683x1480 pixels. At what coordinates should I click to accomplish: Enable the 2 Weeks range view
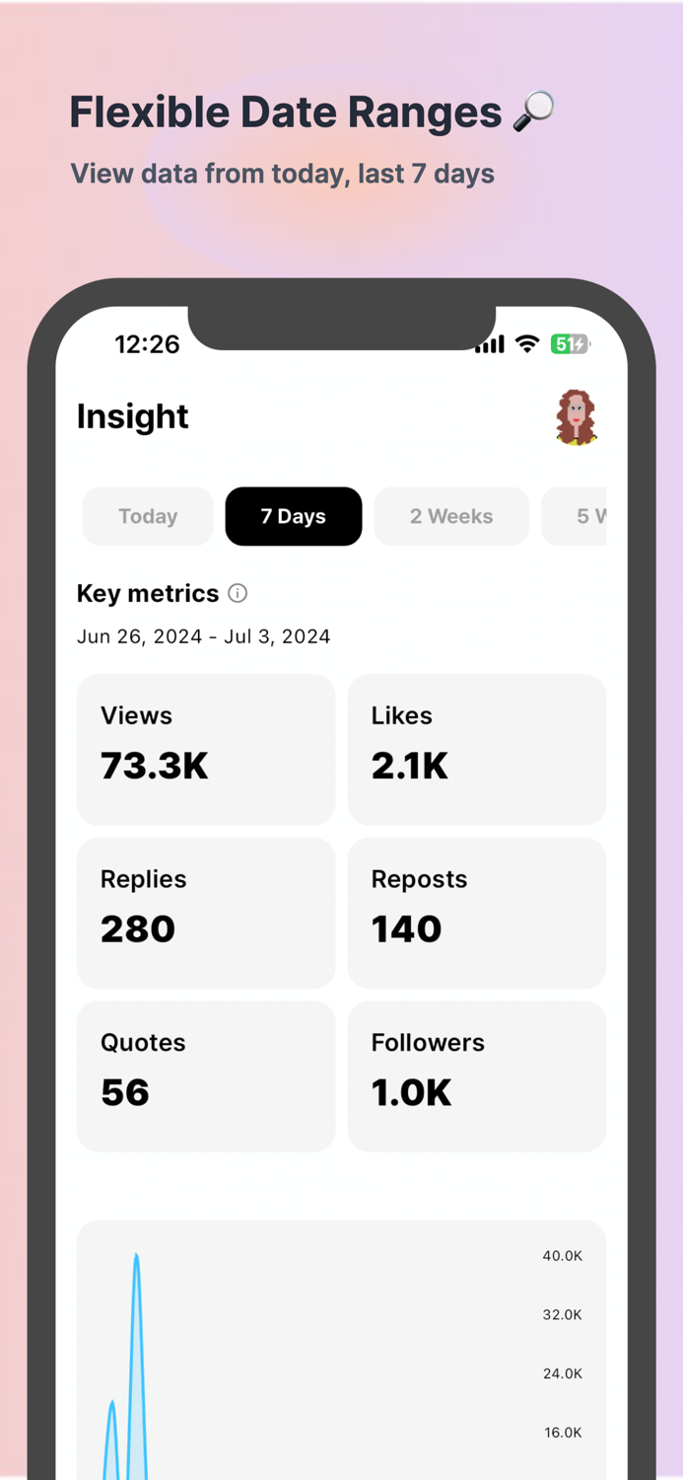point(450,516)
